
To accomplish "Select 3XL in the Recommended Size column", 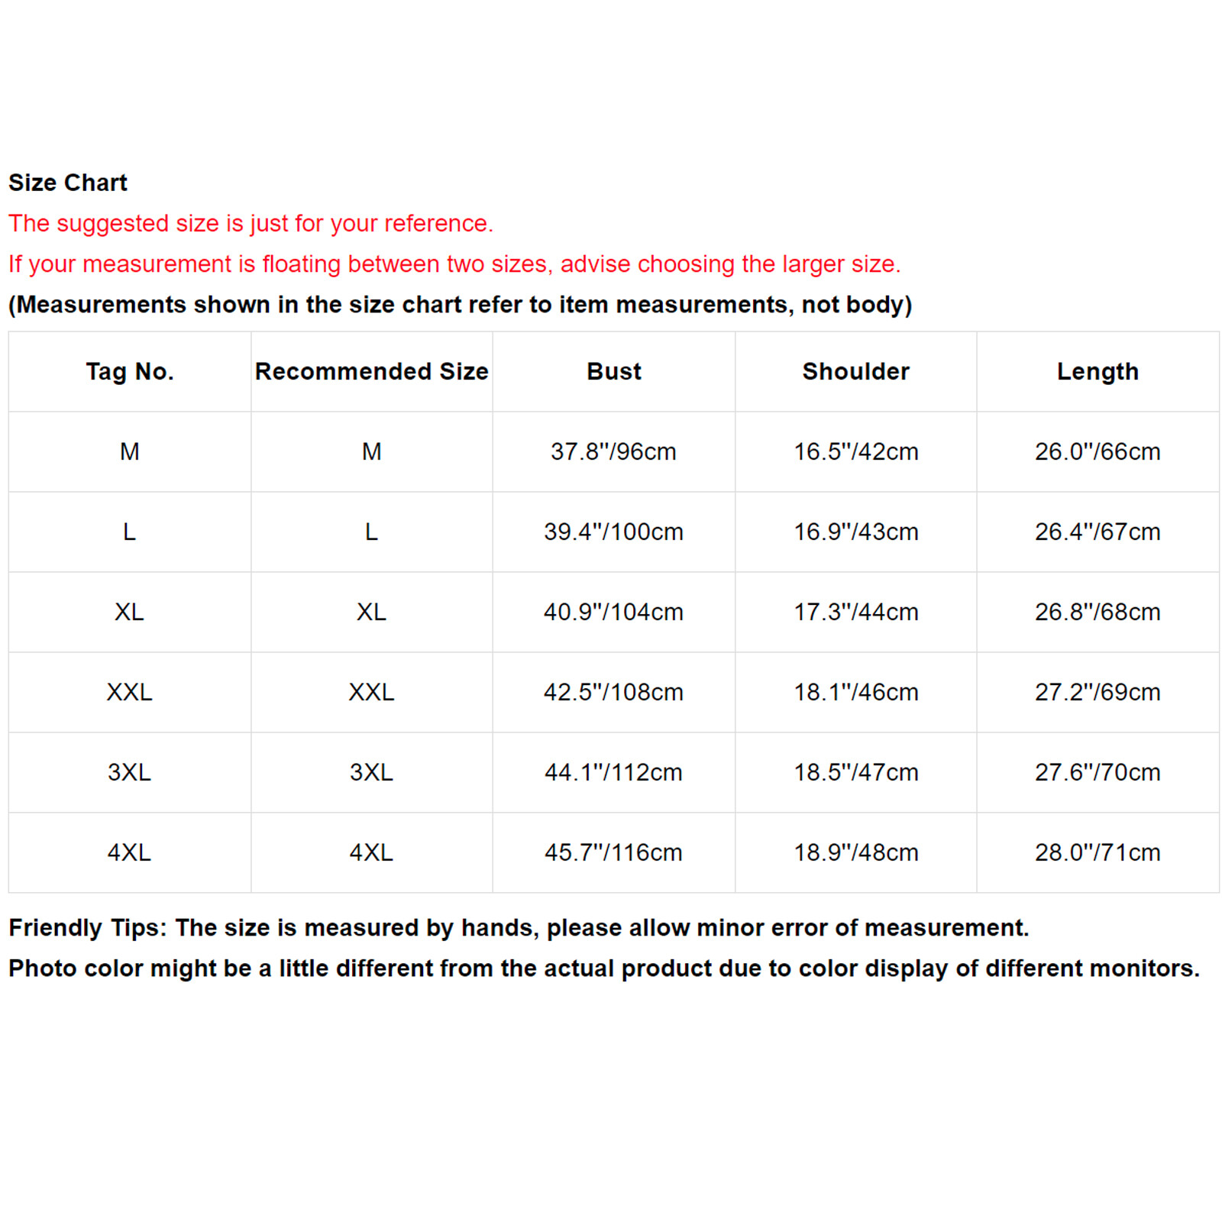I will pyautogui.click(x=371, y=772).
